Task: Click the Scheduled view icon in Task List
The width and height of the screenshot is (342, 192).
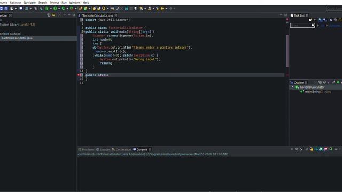Action: tap(325, 20)
